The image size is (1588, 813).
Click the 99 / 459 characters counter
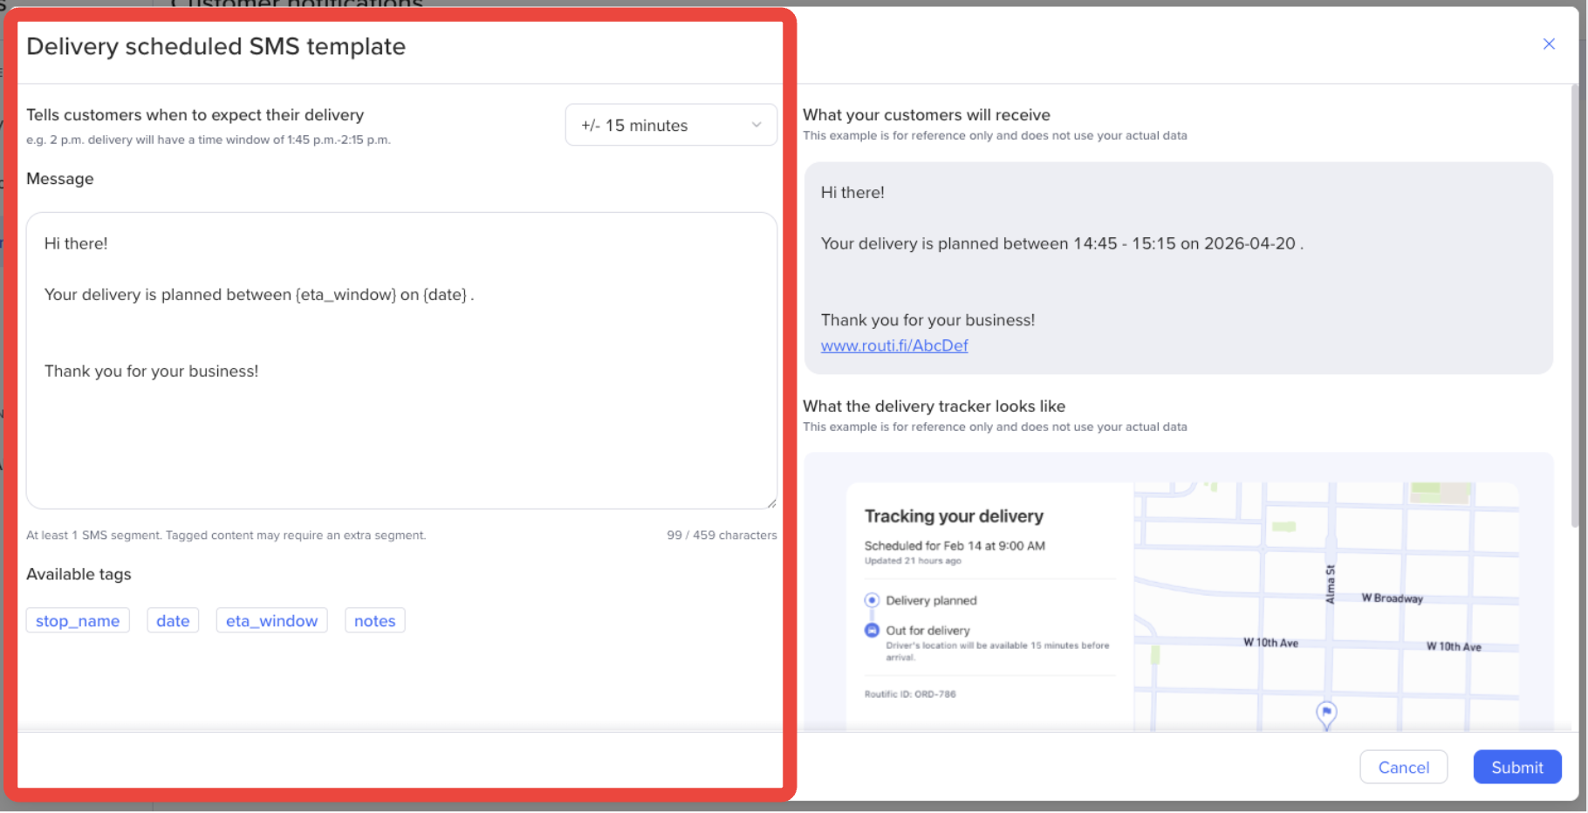tap(722, 536)
